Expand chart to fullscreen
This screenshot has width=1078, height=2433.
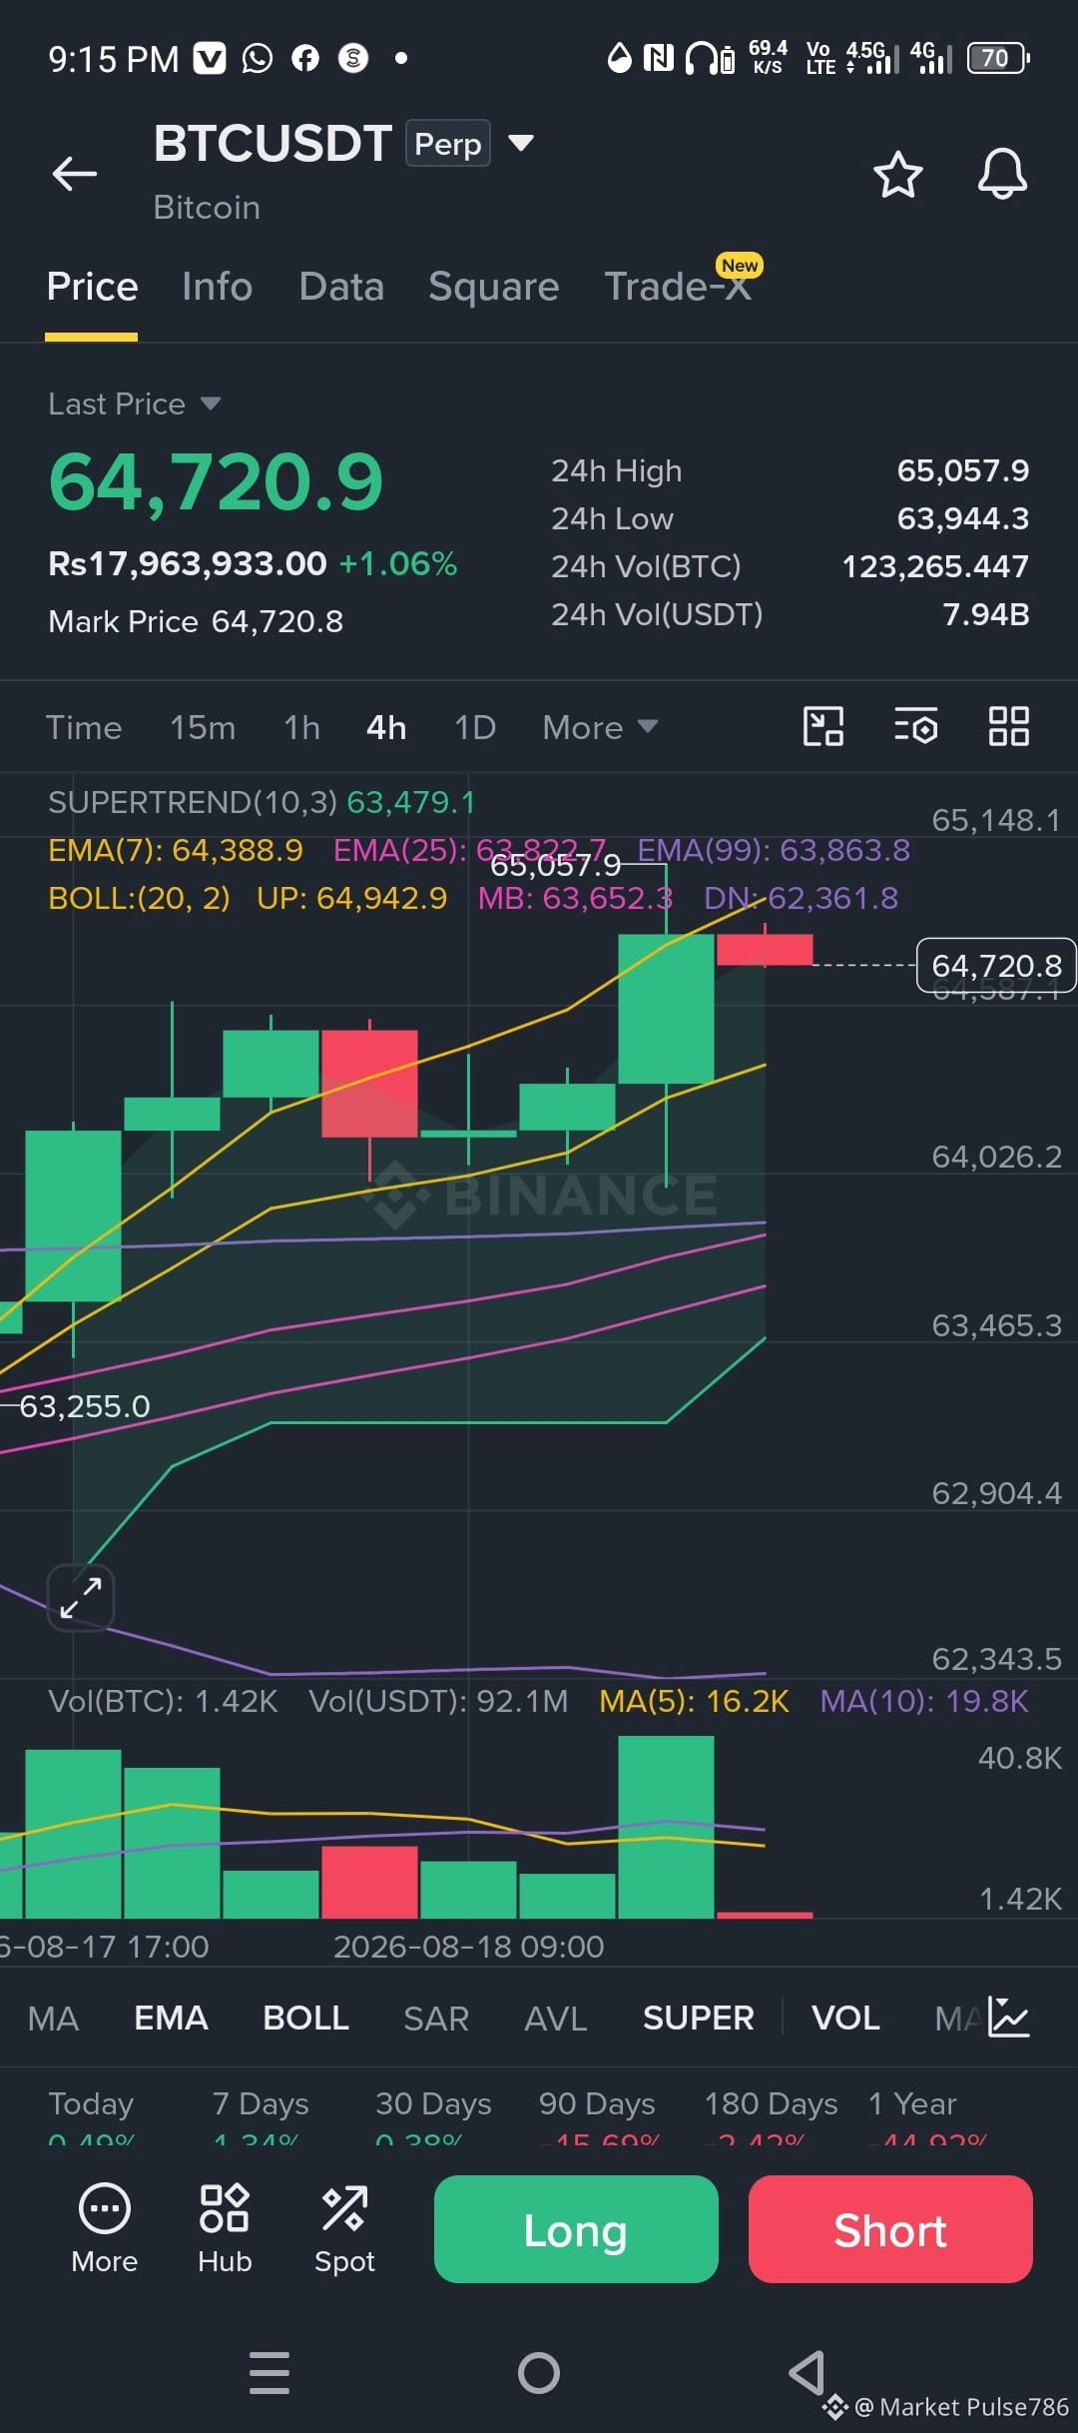(x=81, y=1598)
